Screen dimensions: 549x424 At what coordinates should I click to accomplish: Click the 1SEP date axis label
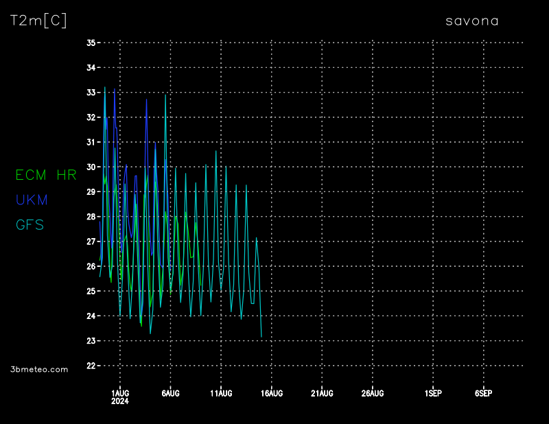click(433, 393)
